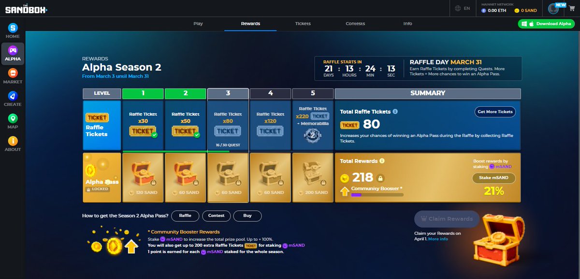Open MARKET from the sidebar
This screenshot has height=279, width=580.
coord(13,76)
